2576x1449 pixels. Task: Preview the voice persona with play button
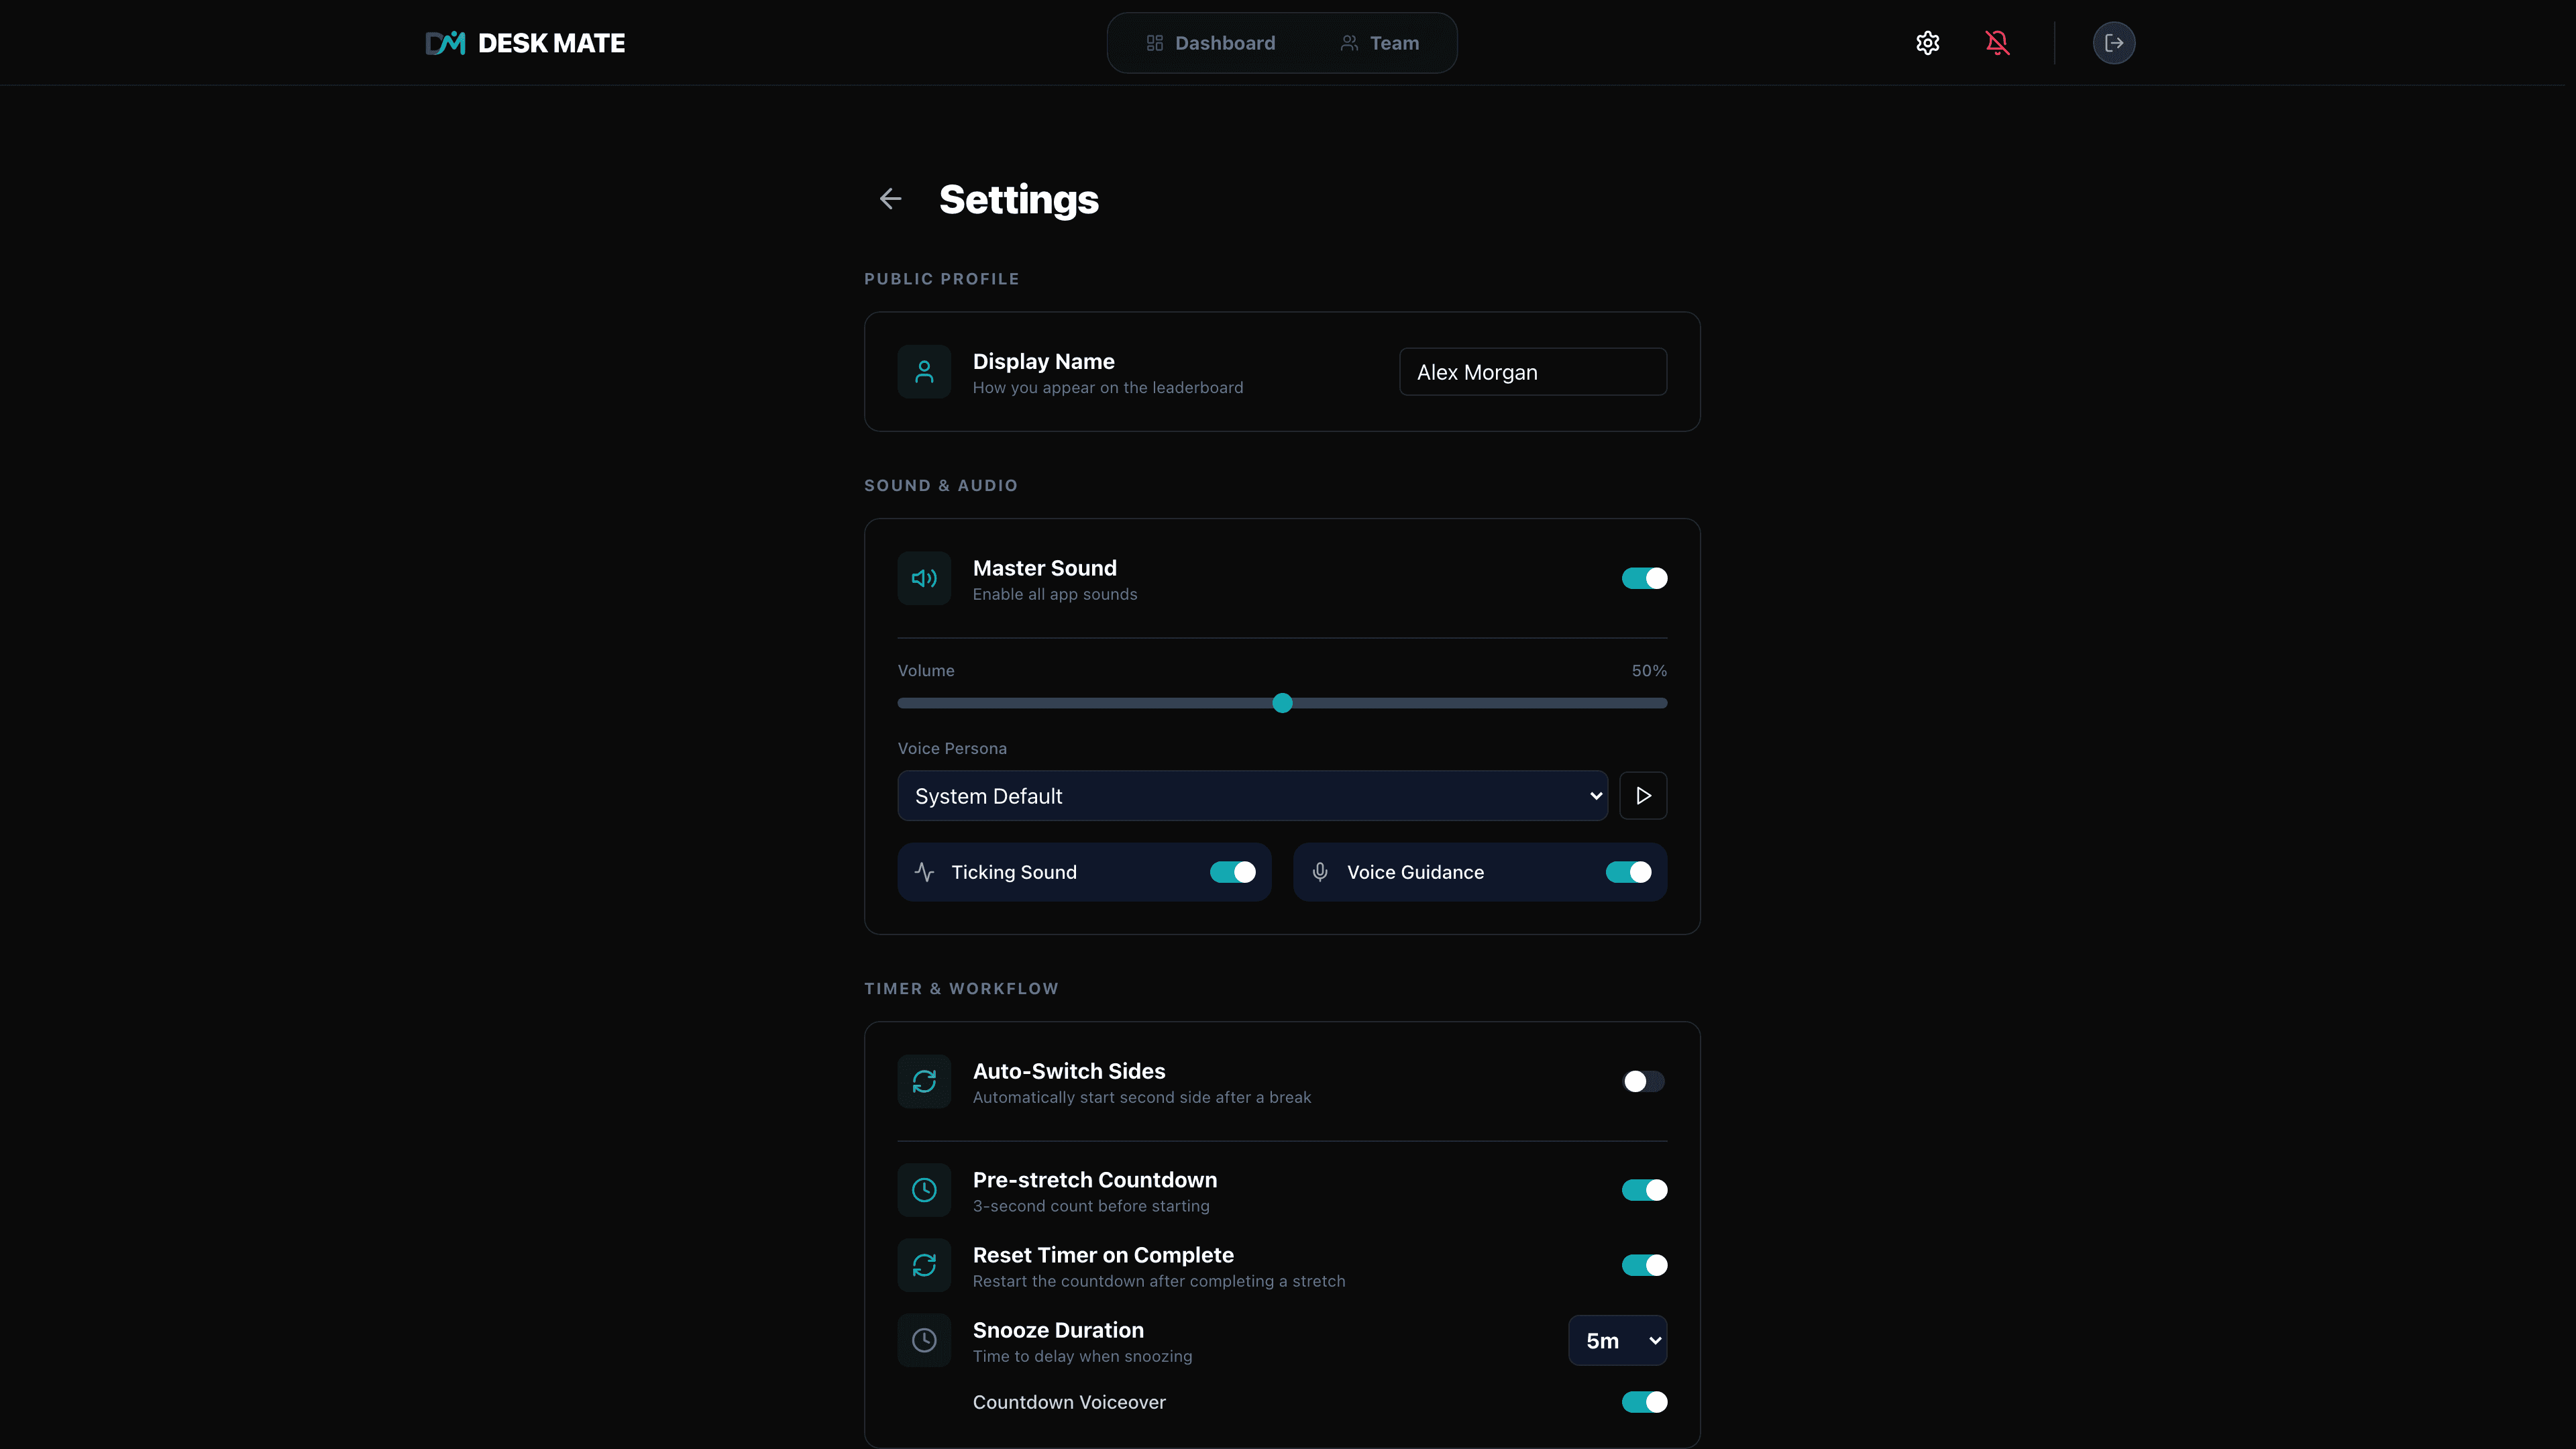click(x=1643, y=796)
